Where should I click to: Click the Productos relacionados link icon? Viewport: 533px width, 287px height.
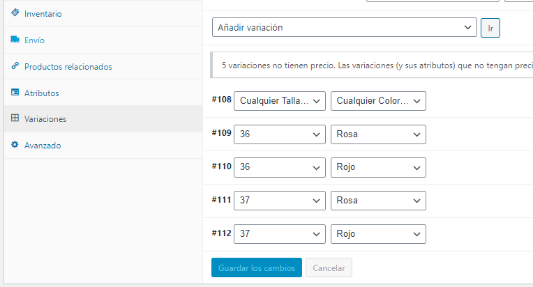click(x=15, y=66)
